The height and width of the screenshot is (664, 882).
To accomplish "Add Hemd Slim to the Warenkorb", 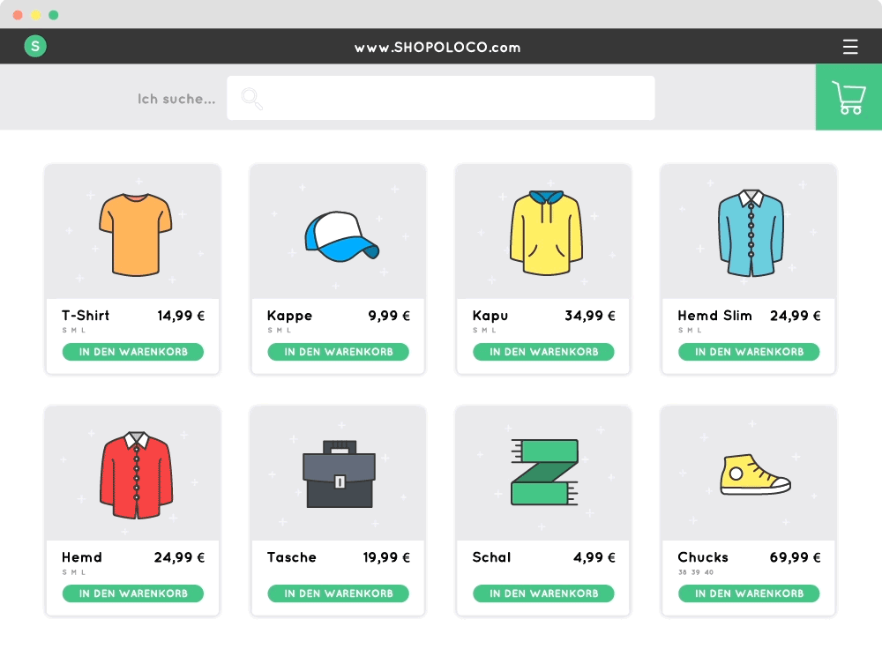I will [749, 352].
